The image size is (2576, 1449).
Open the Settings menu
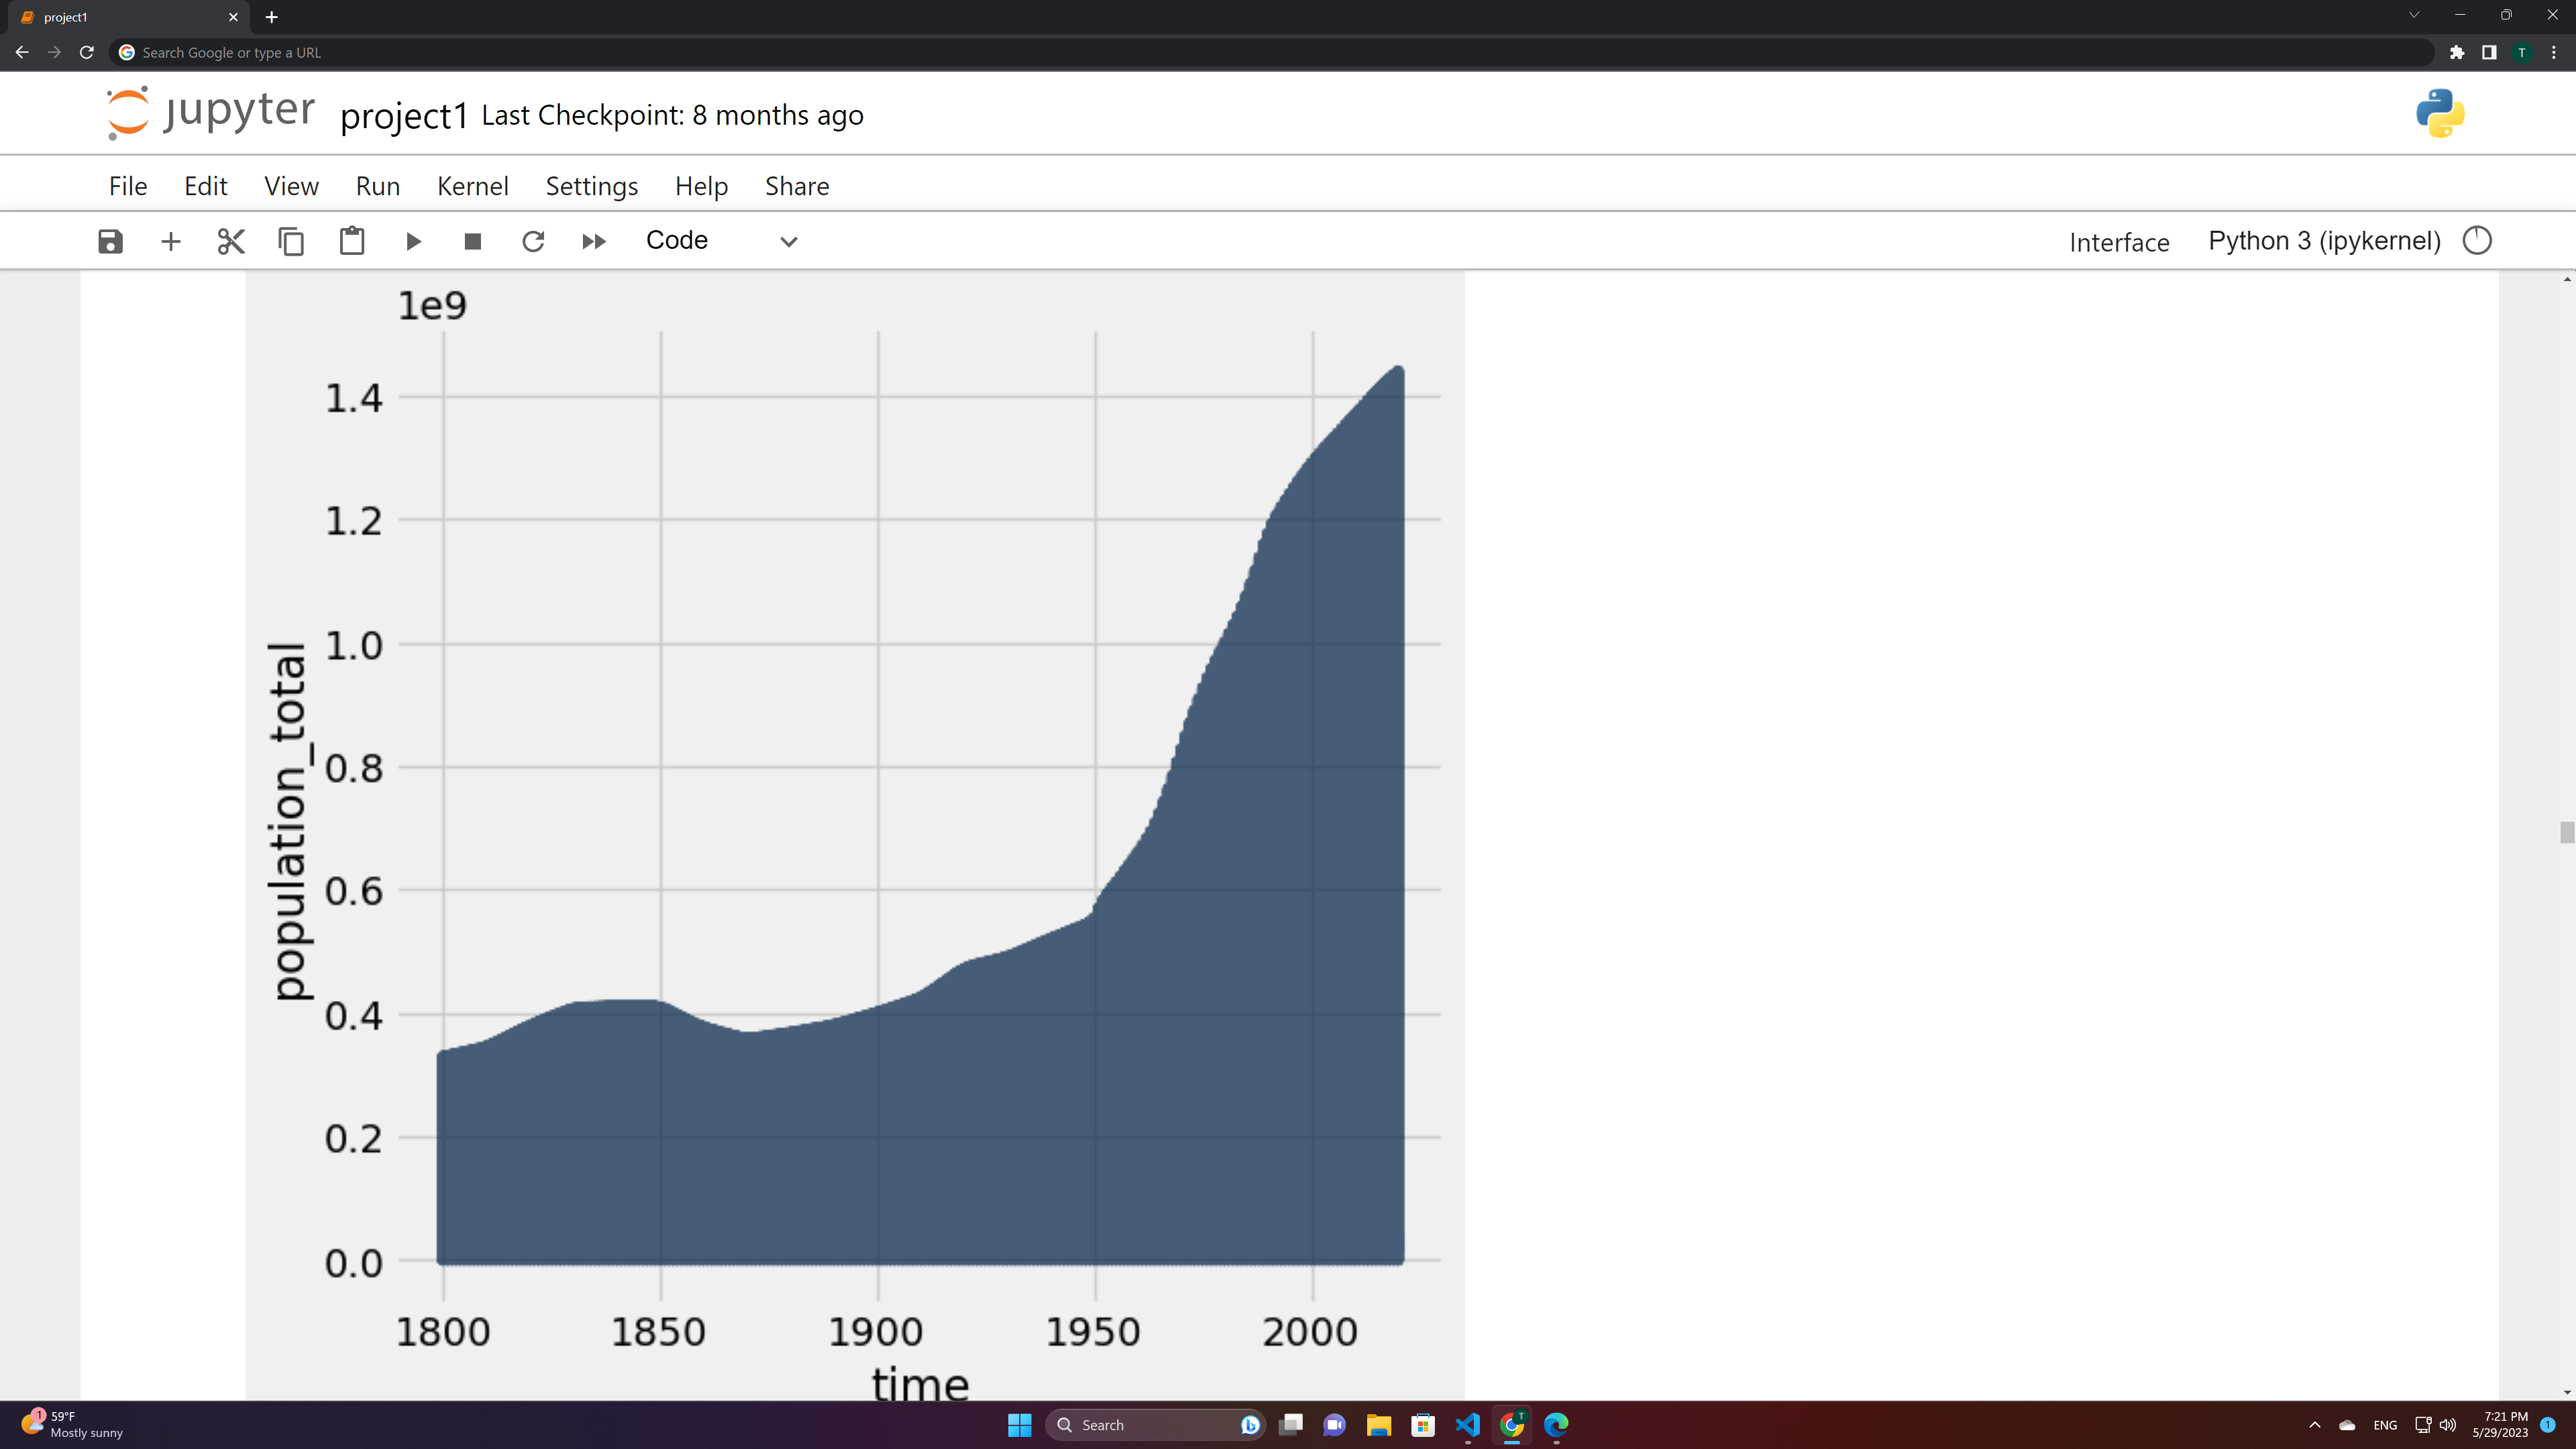point(591,186)
